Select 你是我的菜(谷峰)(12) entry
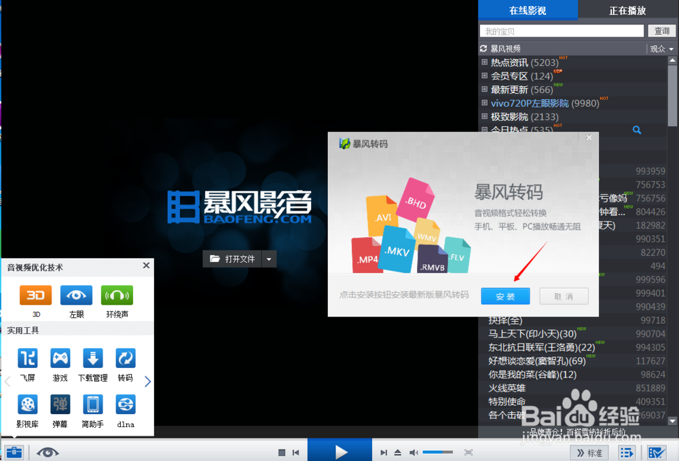The width and height of the screenshot is (679, 461). (532, 374)
